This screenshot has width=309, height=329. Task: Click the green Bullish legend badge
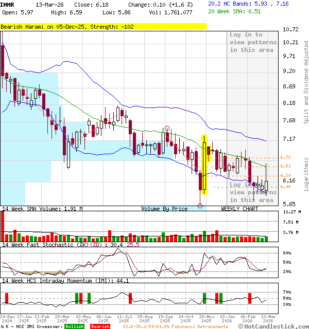75,326
